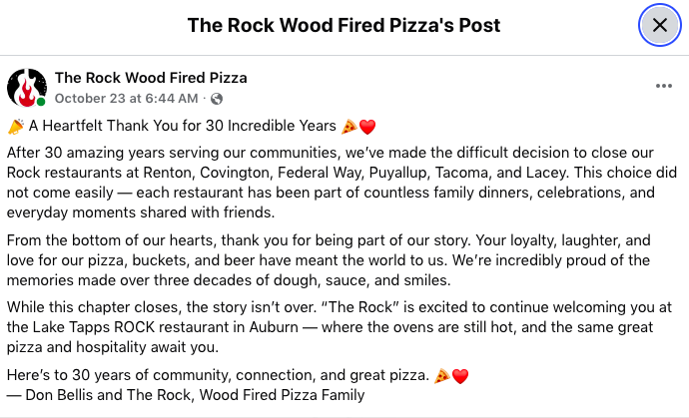Image resolution: width=689 pixels, height=418 pixels.
Task: Open The Rock Wood Fired Pizza page name link
Action: [151, 78]
